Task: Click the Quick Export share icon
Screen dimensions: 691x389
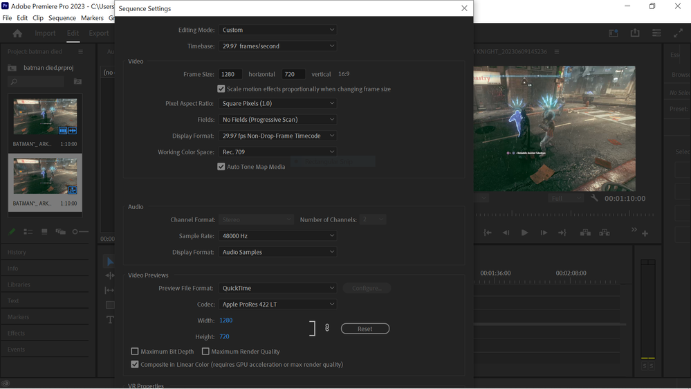Action: tap(635, 33)
